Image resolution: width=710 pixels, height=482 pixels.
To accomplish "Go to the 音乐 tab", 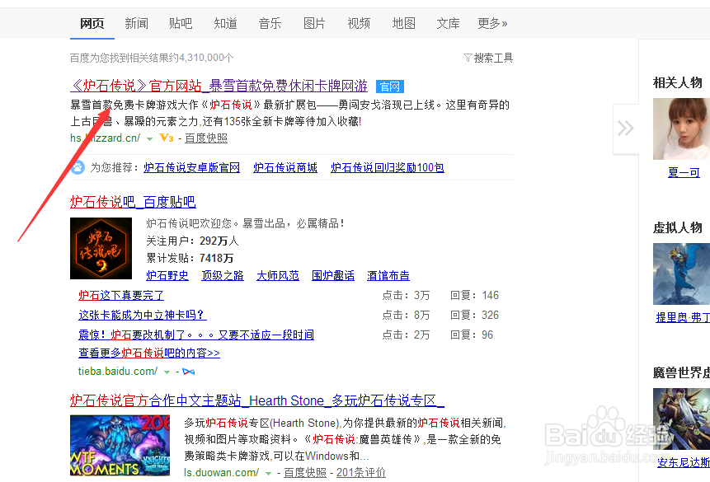I will click(x=270, y=23).
